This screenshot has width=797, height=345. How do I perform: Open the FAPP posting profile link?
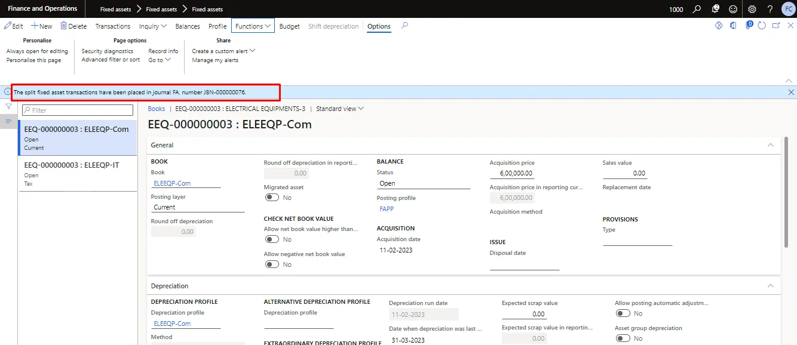coord(387,209)
